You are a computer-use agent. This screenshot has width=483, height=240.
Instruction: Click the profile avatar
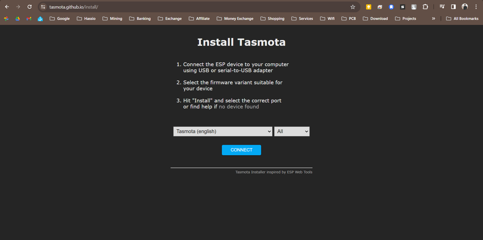[465, 7]
